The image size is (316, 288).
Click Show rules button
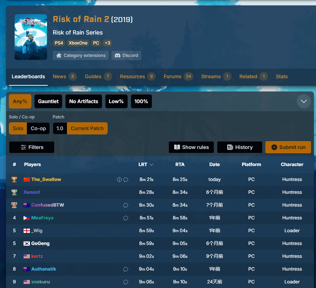[x=191, y=147]
